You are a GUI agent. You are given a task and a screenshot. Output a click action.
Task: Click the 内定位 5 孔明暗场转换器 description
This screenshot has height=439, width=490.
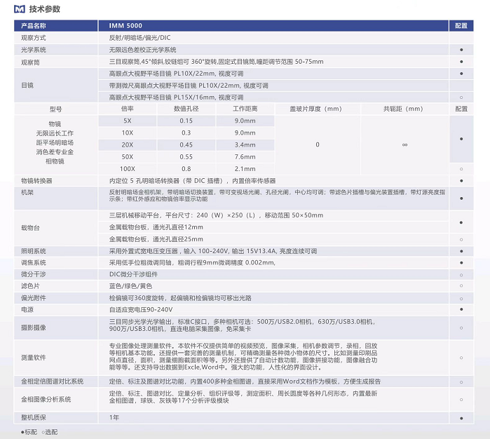[193, 181]
